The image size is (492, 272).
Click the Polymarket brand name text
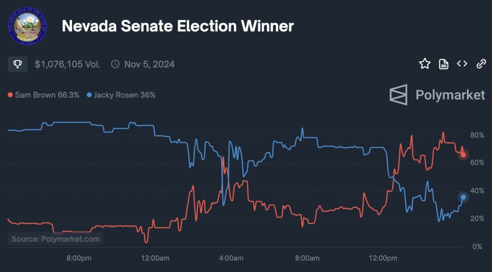pos(450,95)
